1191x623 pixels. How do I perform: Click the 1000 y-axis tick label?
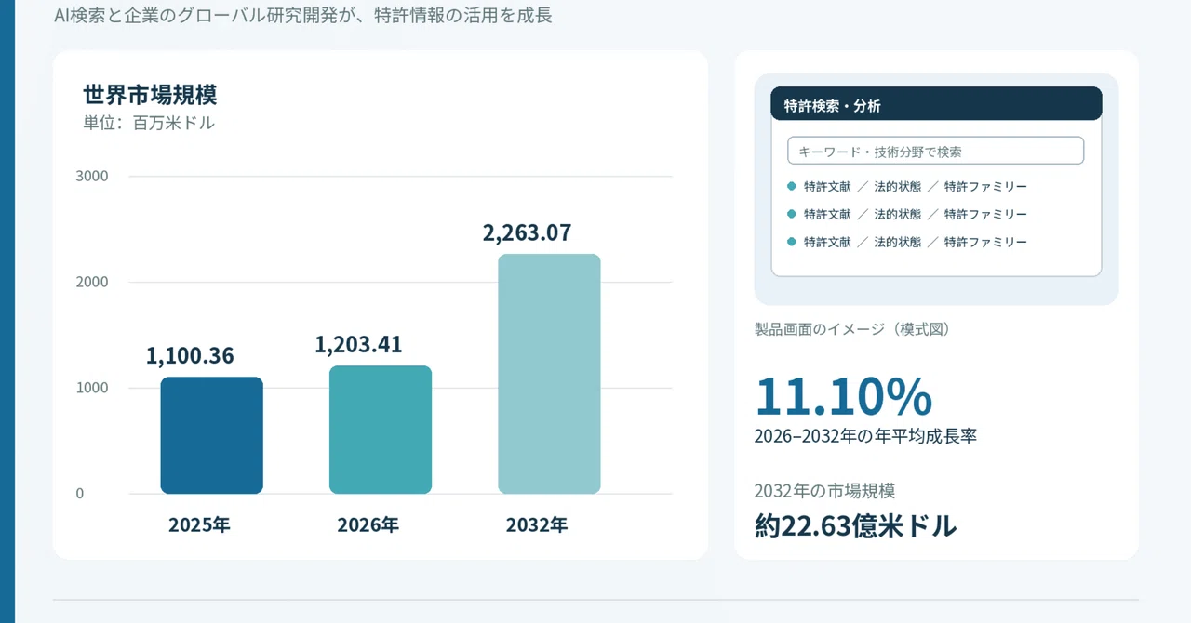pyautogui.click(x=92, y=388)
